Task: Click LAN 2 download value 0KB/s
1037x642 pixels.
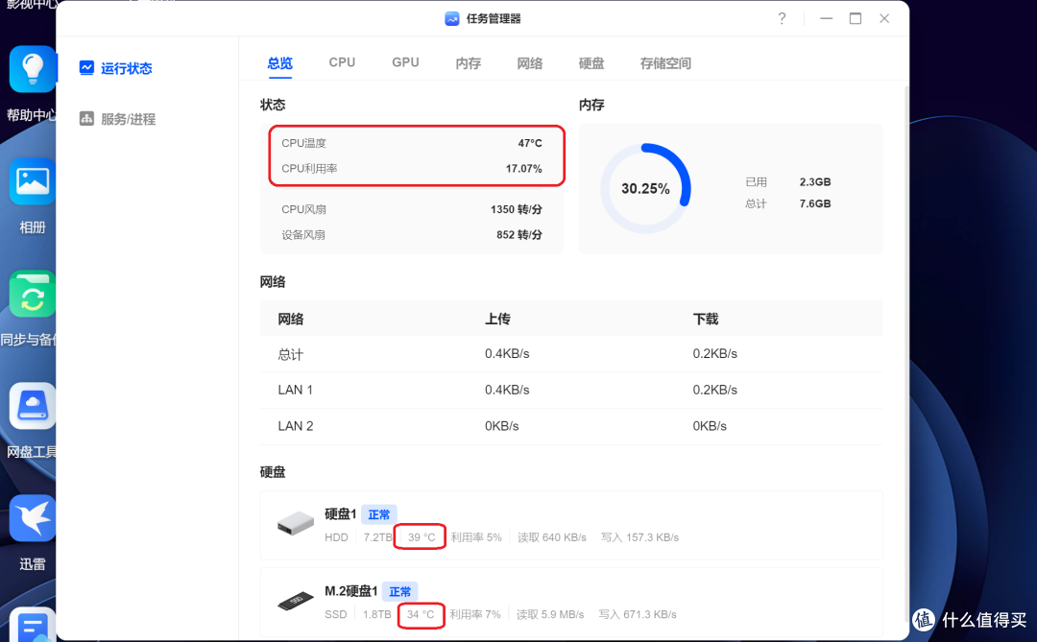Action: point(710,426)
